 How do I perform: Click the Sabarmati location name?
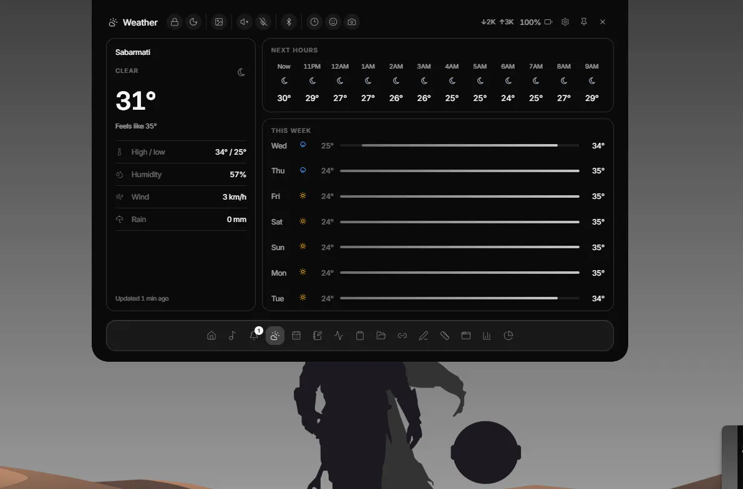[133, 52]
